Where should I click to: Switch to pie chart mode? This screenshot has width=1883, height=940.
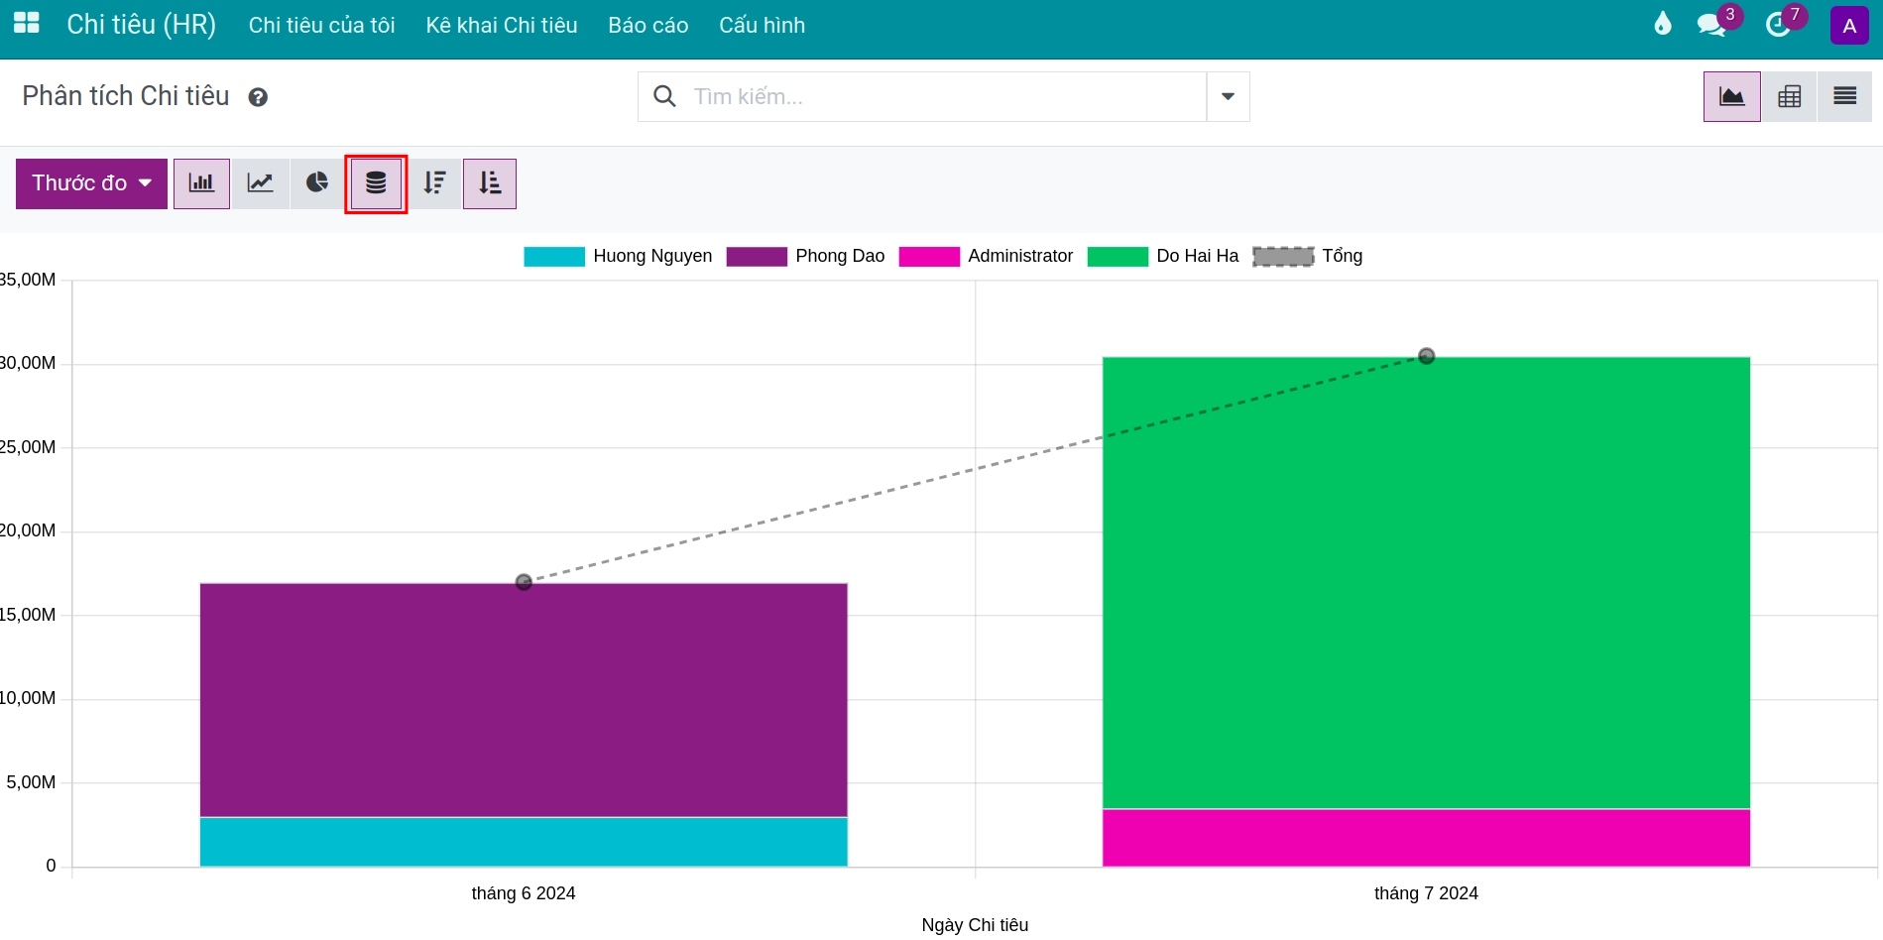[317, 183]
